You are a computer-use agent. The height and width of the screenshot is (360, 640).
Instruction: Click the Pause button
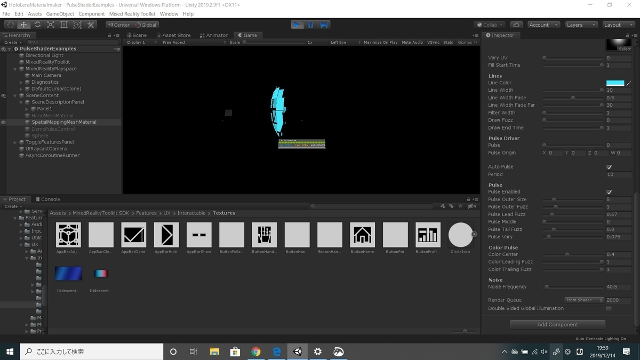311,25
